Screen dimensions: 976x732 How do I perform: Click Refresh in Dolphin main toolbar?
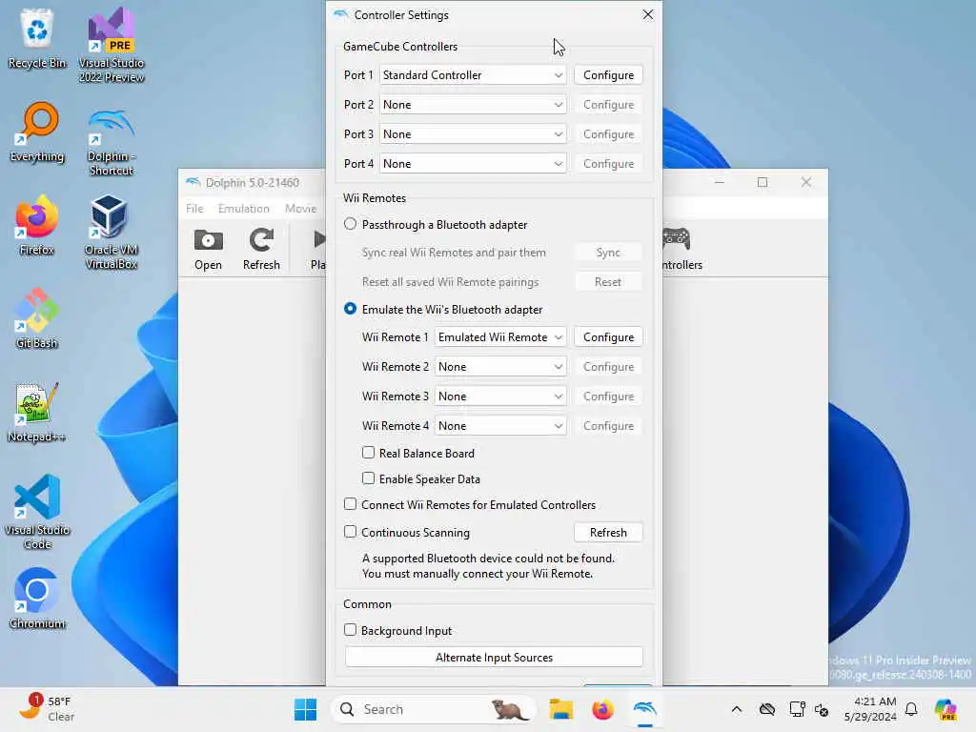point(261,249)
